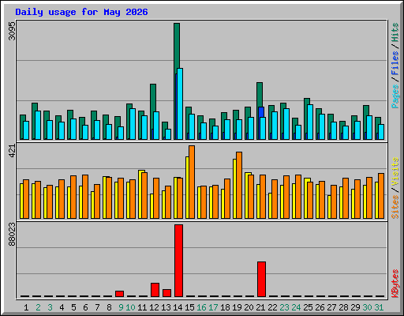
Task: Click the red 'KBytes' legend label
Action: (x=395, y=284)
